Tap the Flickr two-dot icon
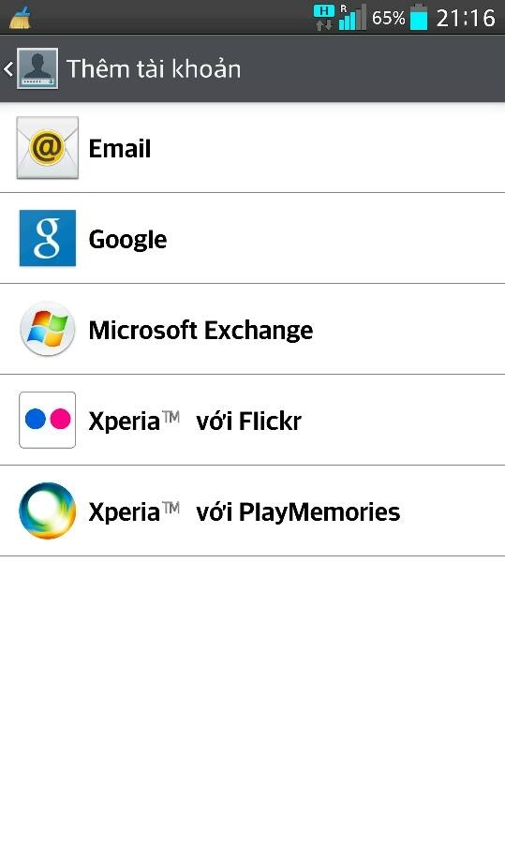Viewport: 505px width, 859px height. (48, 421)
